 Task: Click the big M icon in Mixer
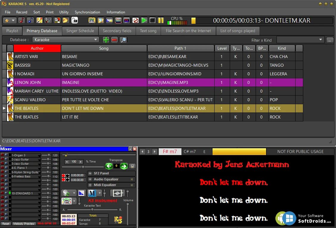pyautogui.click(x=92, y=193)
